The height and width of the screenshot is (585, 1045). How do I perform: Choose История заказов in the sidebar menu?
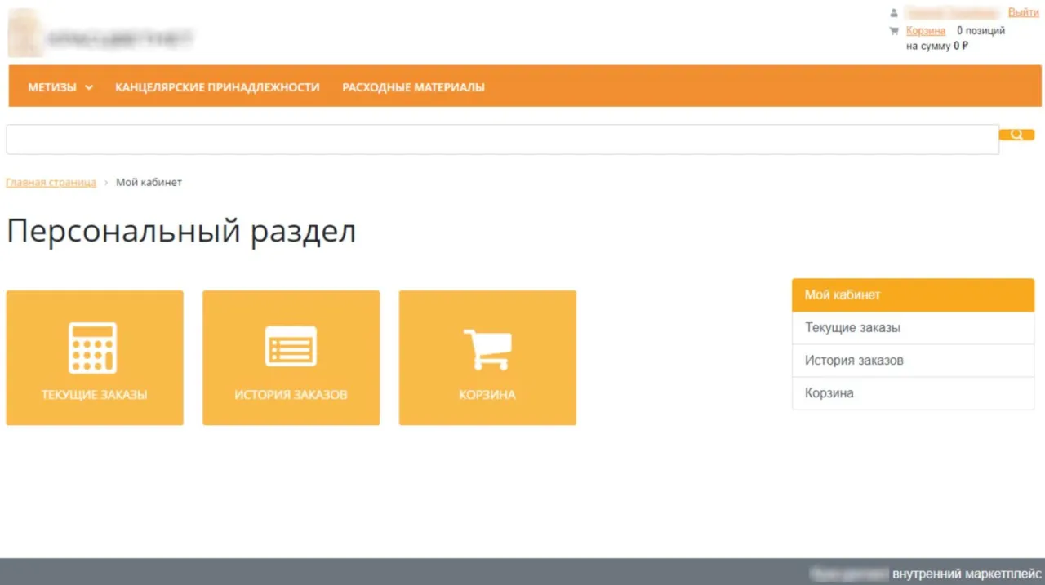pos(913,361)
